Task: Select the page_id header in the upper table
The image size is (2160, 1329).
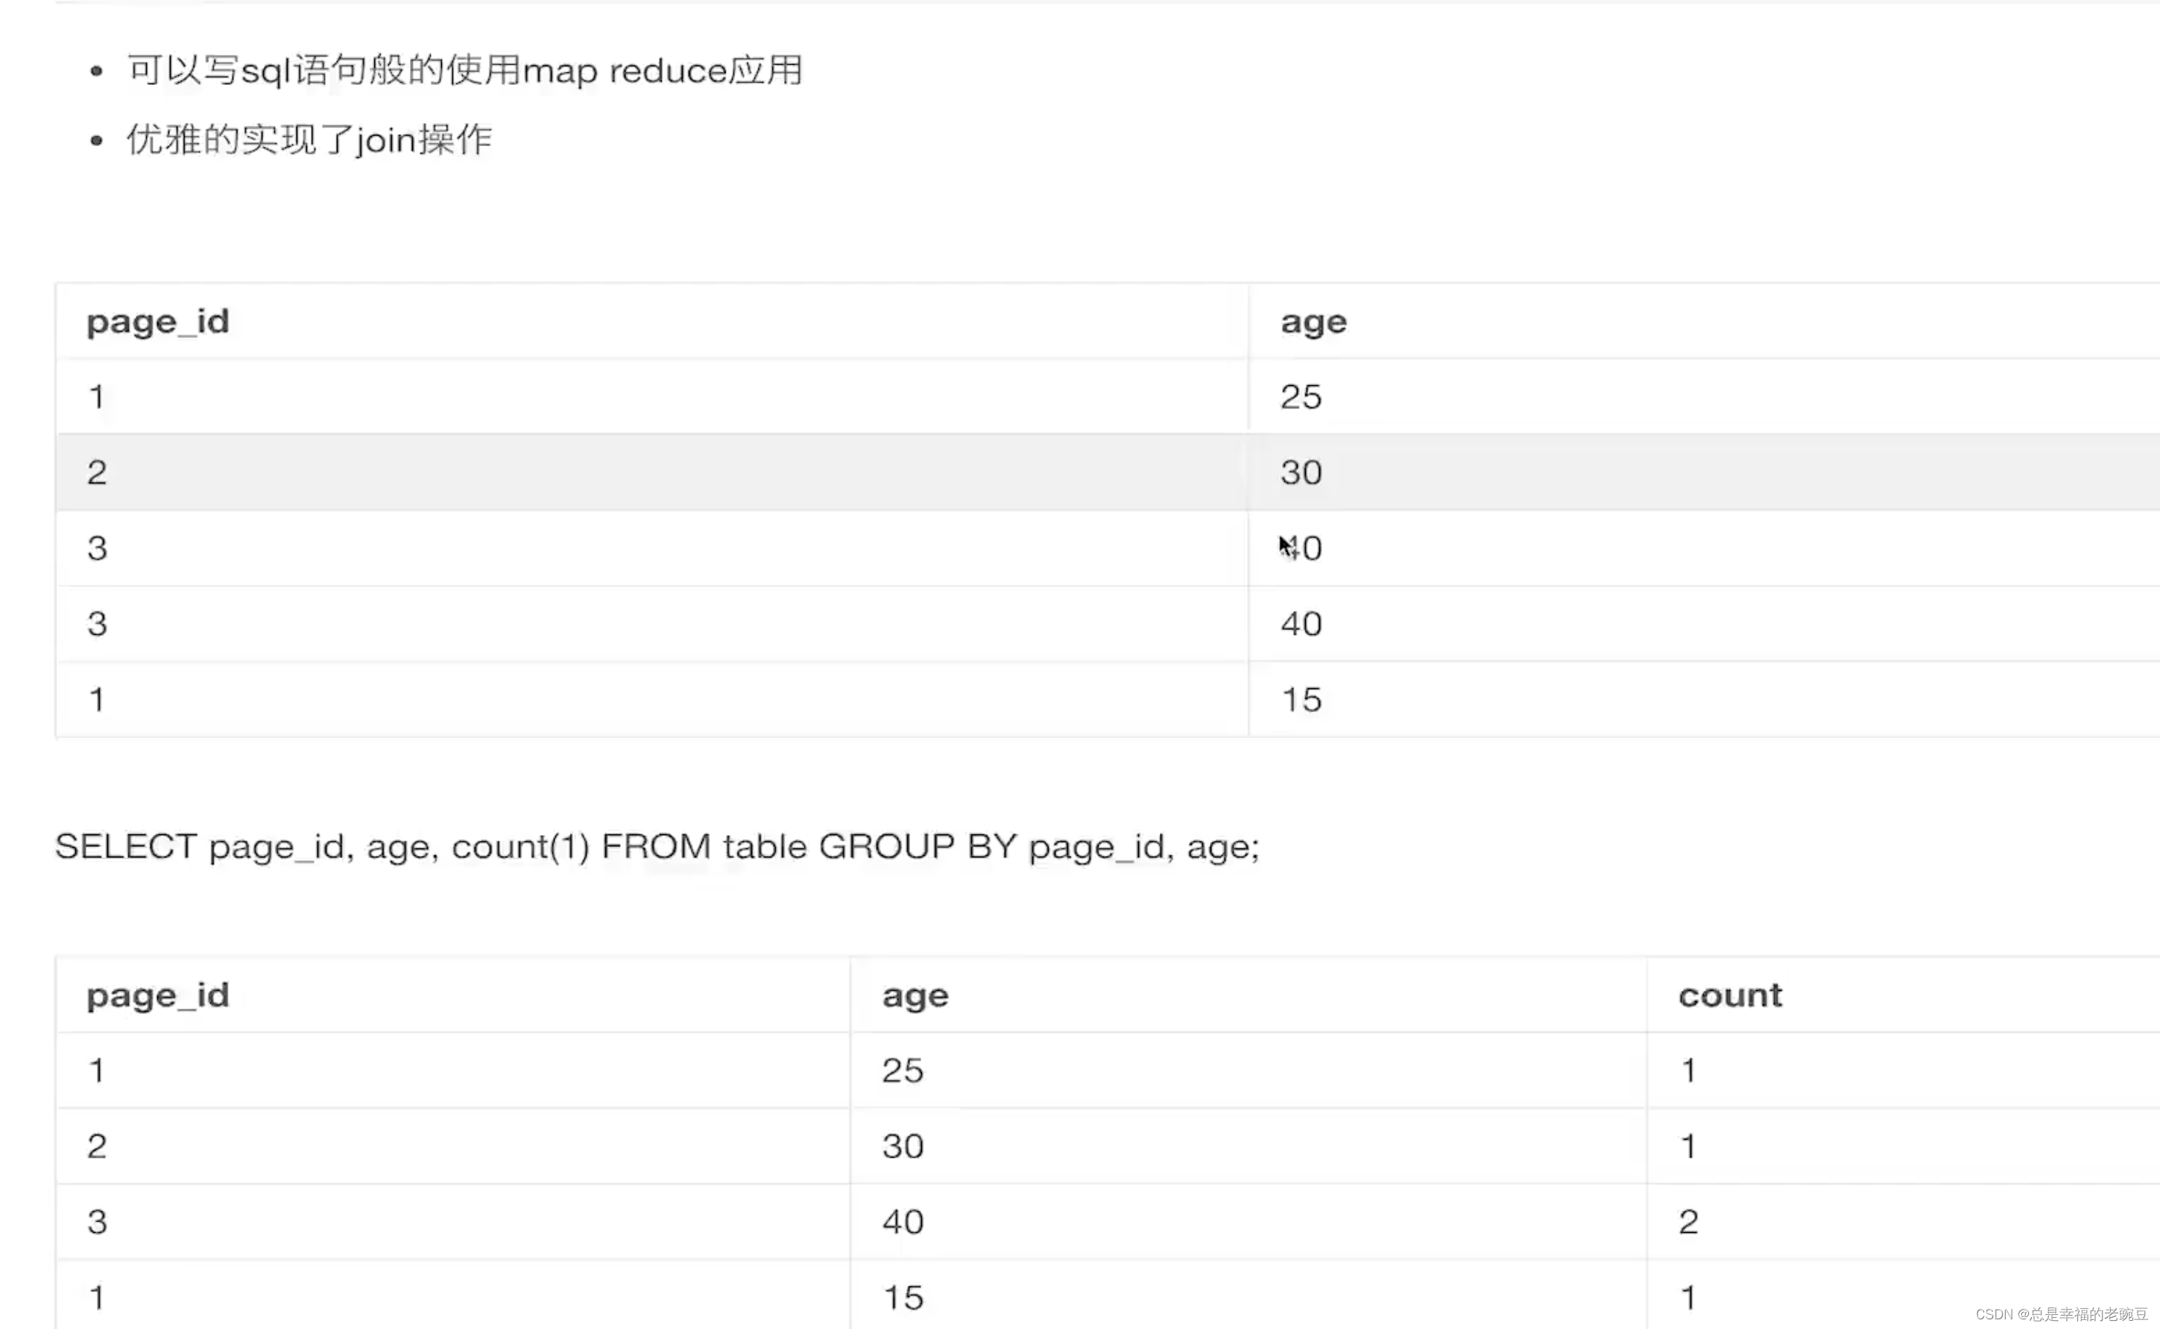Action: tap(157, 322)
